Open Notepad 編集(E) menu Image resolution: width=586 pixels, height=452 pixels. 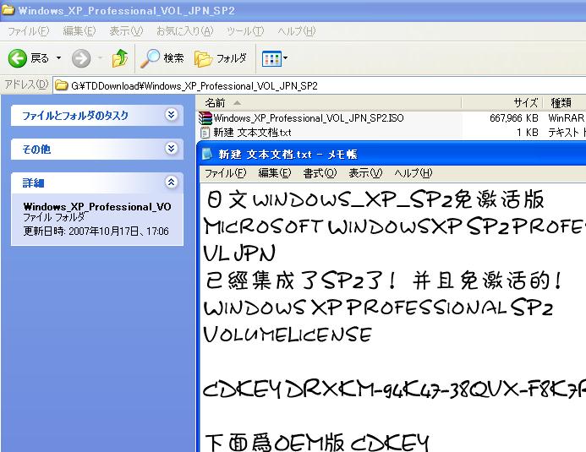point(275,173)
